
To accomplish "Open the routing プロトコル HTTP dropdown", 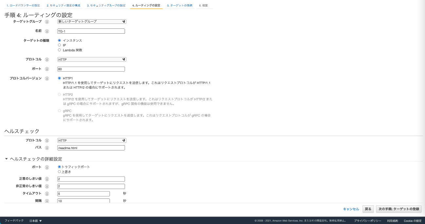I will [x=92, y=60].
